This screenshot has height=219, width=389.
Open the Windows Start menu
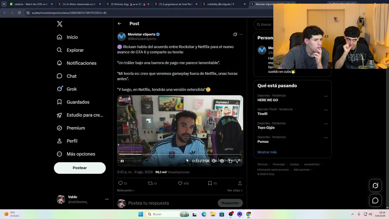(x=141, y=214)
